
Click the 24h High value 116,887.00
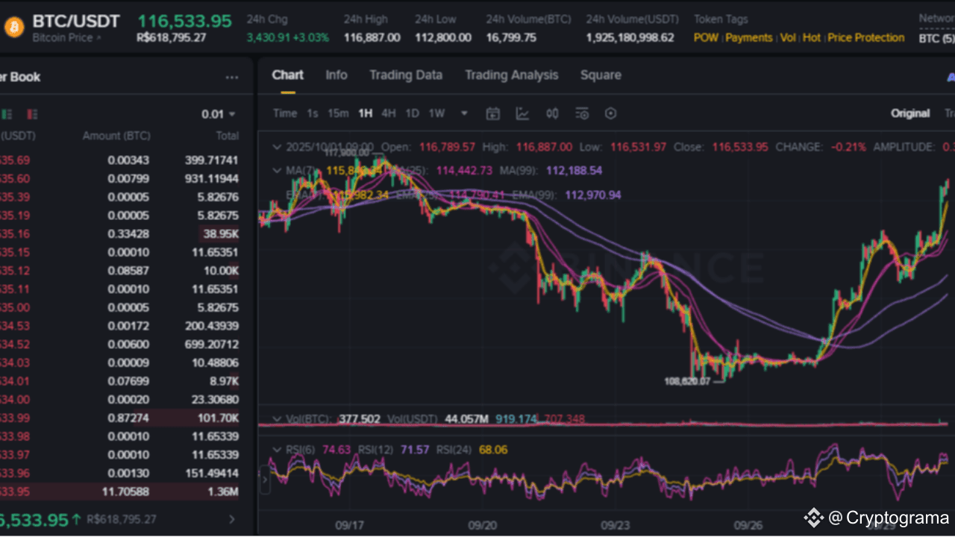pos(372,37)
